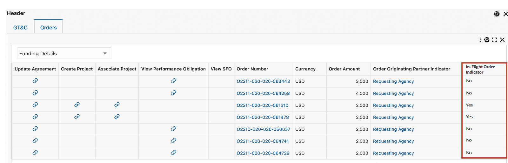The height and width of the screenshot is (163, 508).
Task: Open order number 02211-020-020-064741
Action: click(x=263, y=141)
